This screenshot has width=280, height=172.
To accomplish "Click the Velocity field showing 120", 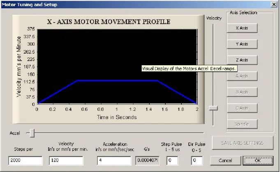I will (66, 161).
